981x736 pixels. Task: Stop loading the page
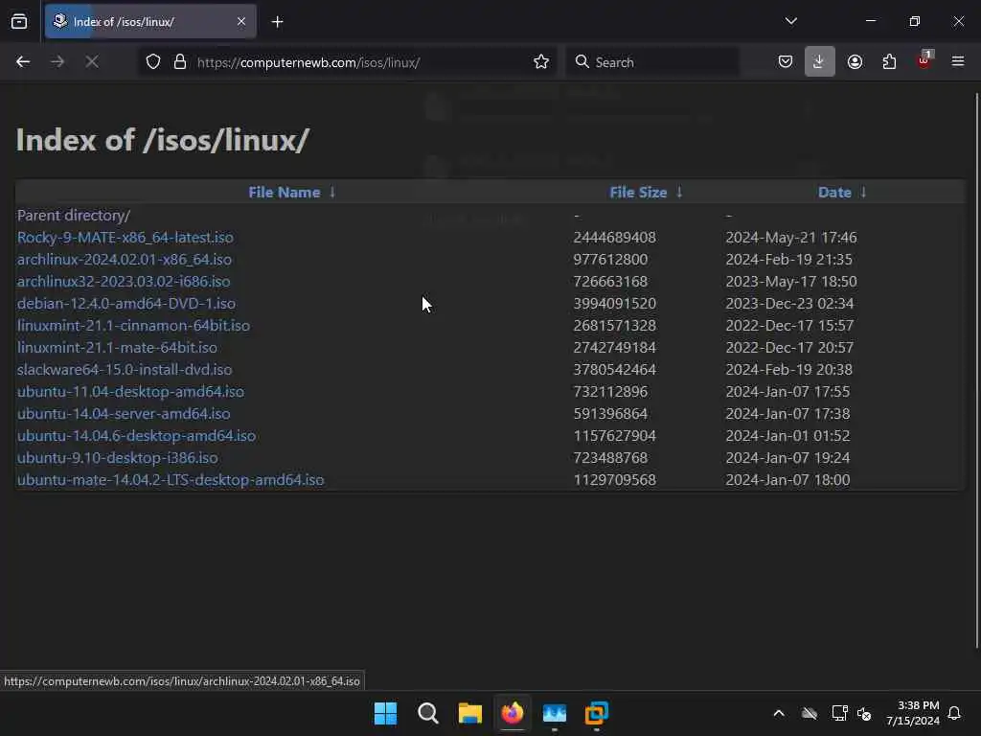(x=92, y=62)
